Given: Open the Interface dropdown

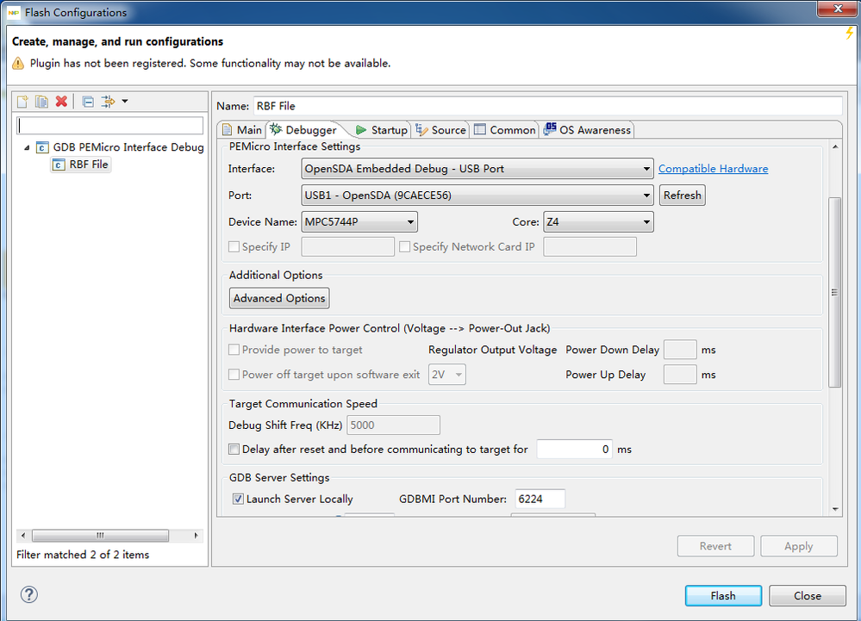Looking at the screenshot, I should coord(477,169).
